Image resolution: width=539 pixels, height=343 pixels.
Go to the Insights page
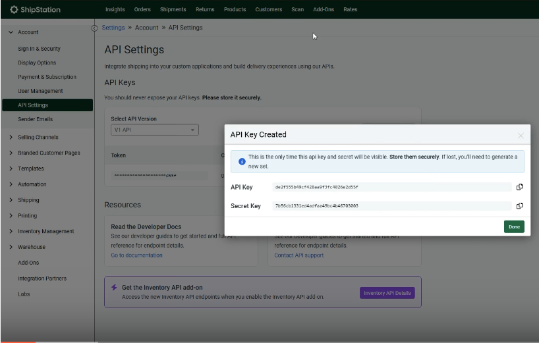[115, 9]
